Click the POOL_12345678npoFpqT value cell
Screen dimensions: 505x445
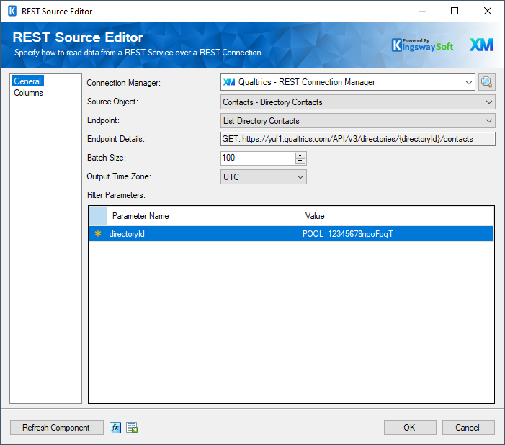(397, 234)
